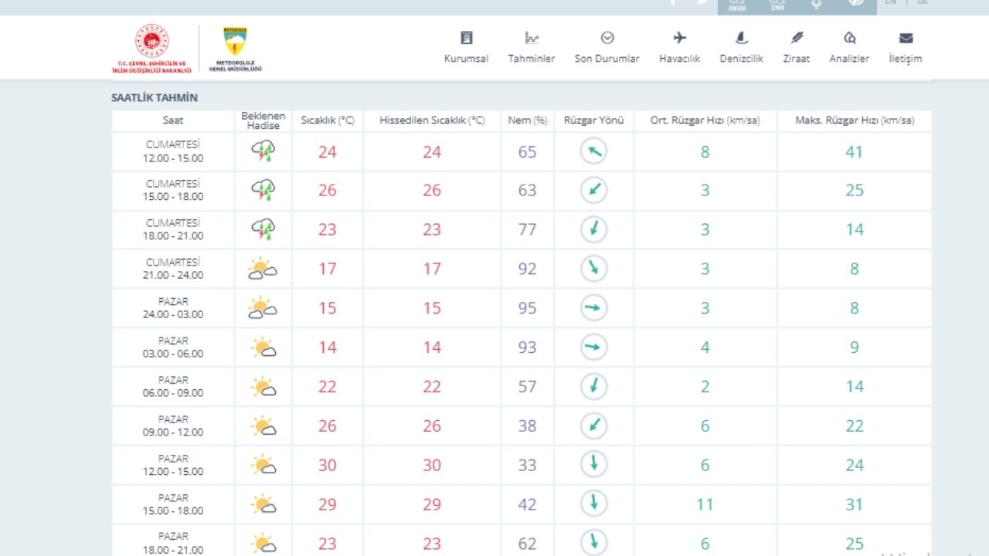Click humidity value 33

pos(528,465)
